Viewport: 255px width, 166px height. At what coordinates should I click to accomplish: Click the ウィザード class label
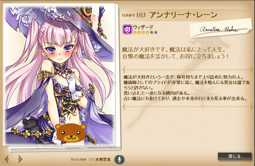coord(143,27)
